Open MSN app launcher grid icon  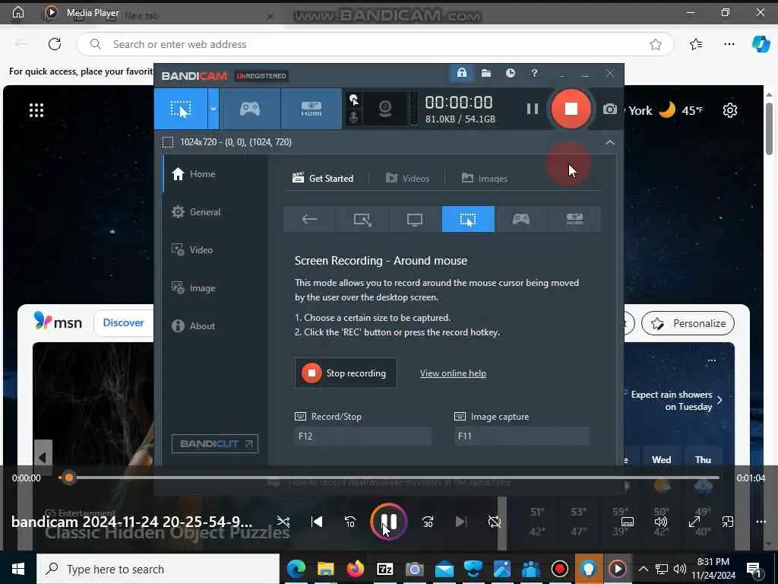(x=36, y=110)
